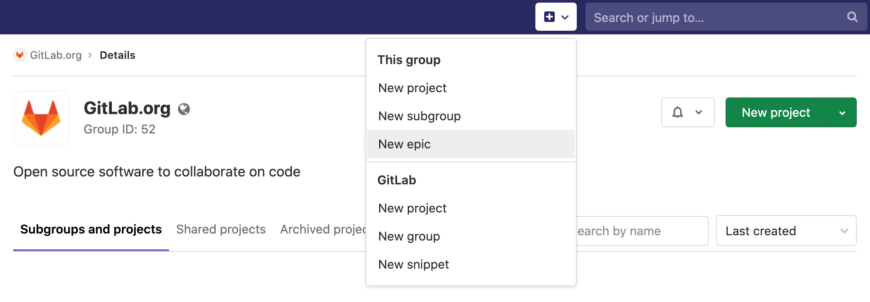Choose New subgroup in This group
870x302 pixels.
point(419,116)
